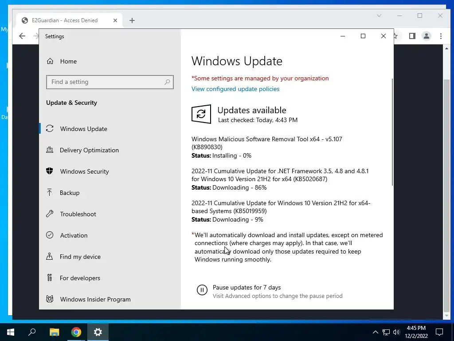Click the Home house icon
The width and height of the screenshot is (454, 341).
pyautogui.click(x=50, y=61)
